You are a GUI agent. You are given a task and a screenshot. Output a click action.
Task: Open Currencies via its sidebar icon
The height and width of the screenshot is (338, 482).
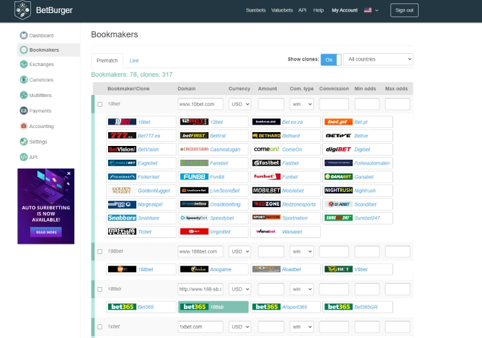click(24, 80)
